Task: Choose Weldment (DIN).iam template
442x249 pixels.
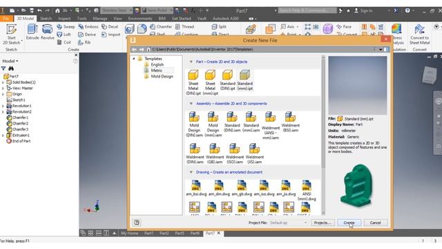Action: pyautogui.click(x=195, y=154)
